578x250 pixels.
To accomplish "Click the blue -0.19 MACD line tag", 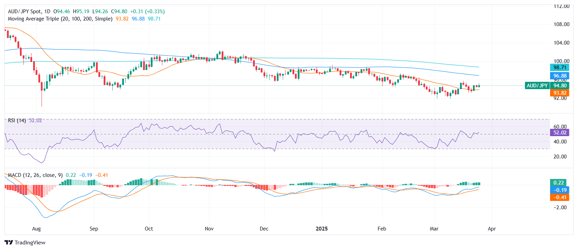I will pyautogui.click(x=560, y=190).
